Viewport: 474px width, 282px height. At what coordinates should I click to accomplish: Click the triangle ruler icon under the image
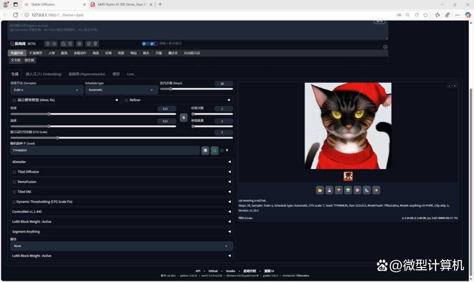(x=366, y=190)
